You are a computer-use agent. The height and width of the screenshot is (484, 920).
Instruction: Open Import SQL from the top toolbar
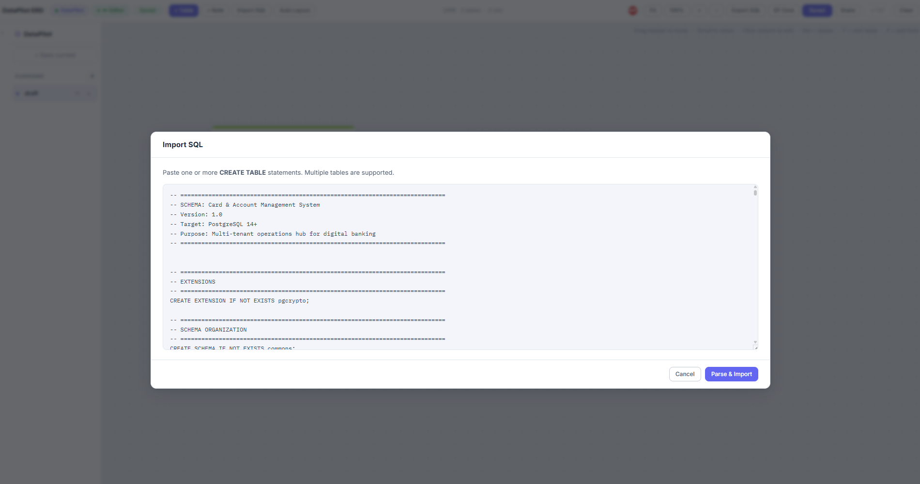click(x=251, y=10)
